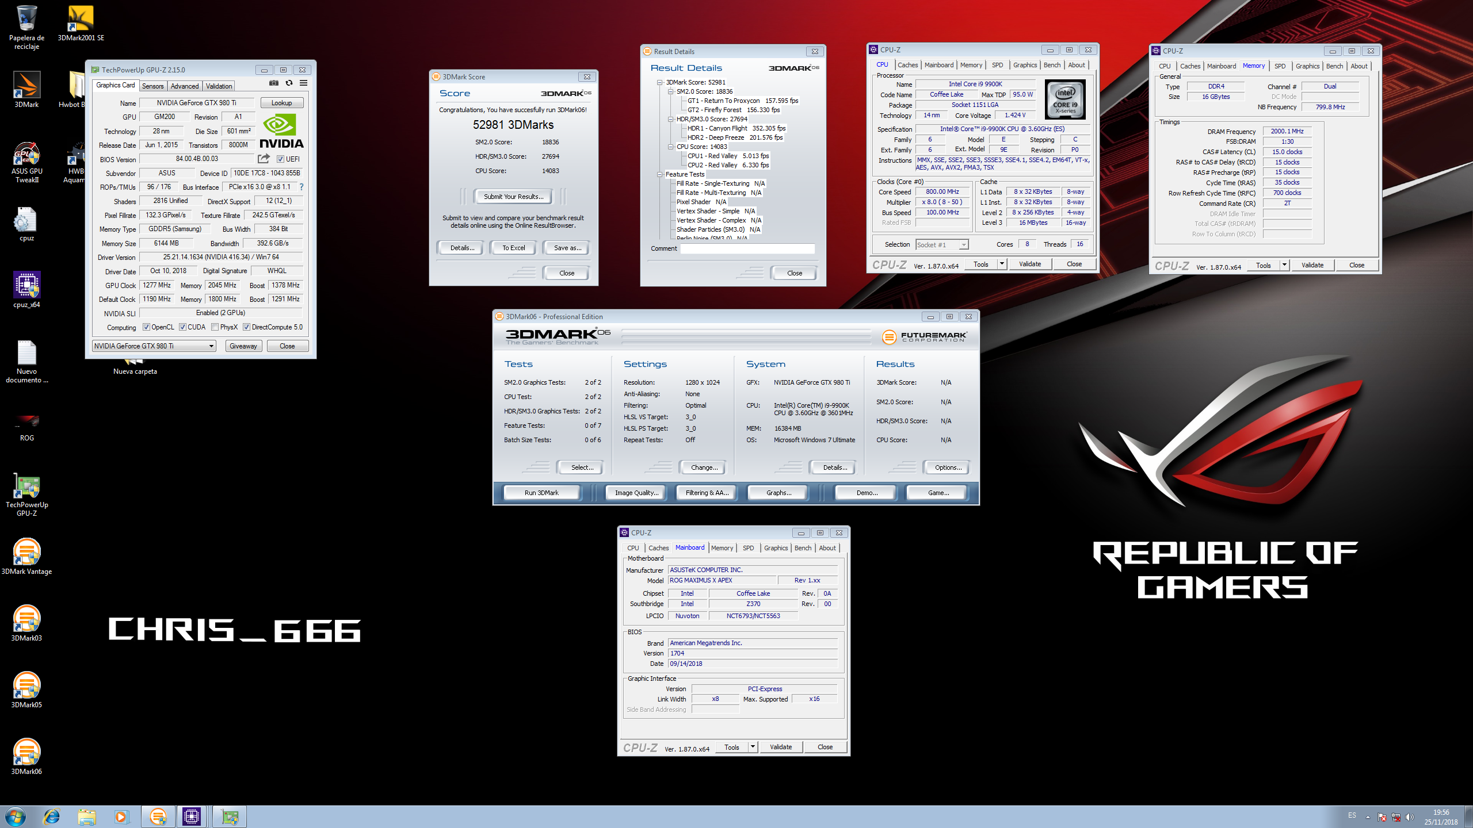Open SPD tab in the Memory CPU-Z window
1473x828 pixels.
(1280, 66)
